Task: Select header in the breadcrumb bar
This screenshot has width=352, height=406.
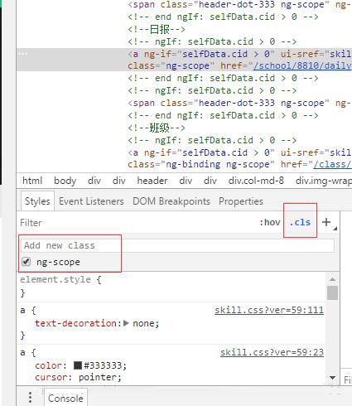Action: pos(152,181)
